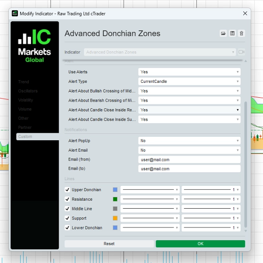Click the IC Markets Global logo
This screenshot has width=263, height=263.
(34, 46)
